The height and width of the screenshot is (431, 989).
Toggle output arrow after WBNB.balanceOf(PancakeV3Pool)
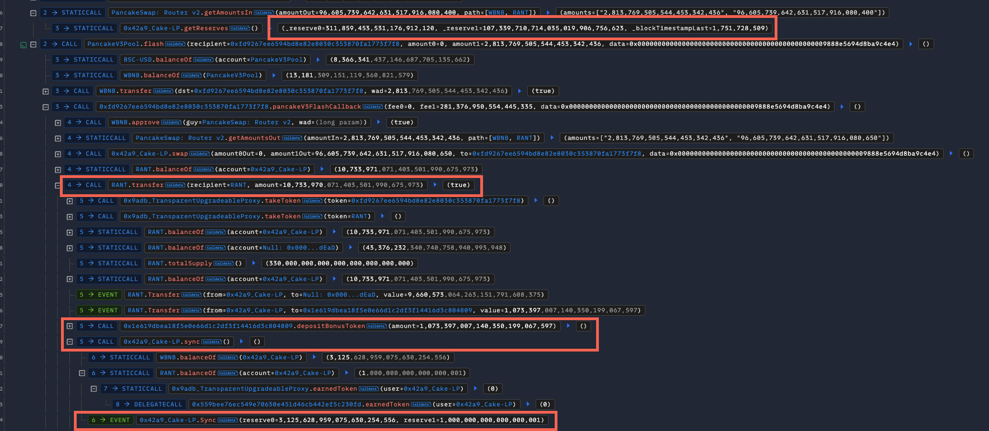[274, 75]
